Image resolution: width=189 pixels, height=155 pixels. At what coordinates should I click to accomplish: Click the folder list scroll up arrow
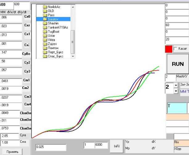pos(73,7)
